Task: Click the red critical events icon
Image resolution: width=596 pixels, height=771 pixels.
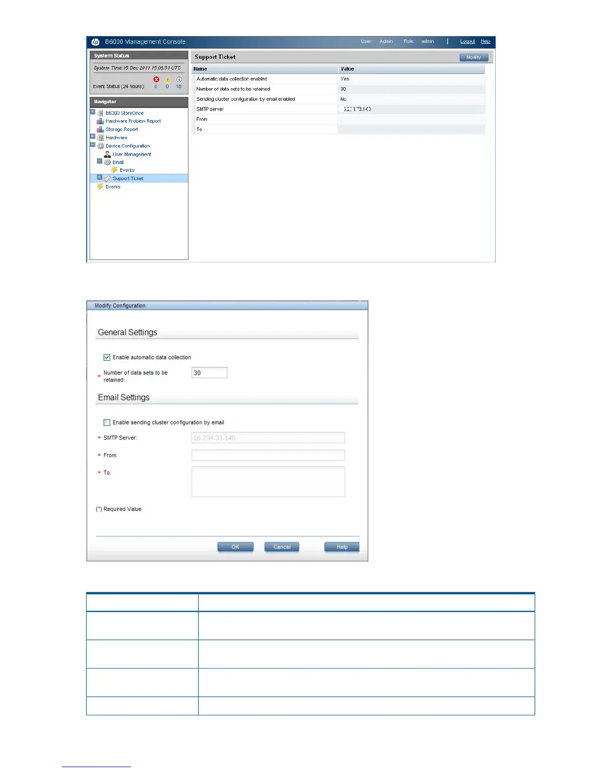Action: (x=156, y=79)
